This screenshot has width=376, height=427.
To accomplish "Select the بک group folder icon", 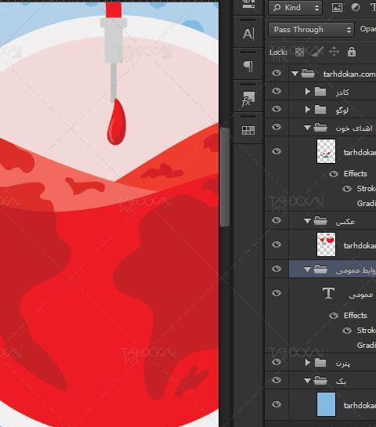I will (x=320, y=381).
